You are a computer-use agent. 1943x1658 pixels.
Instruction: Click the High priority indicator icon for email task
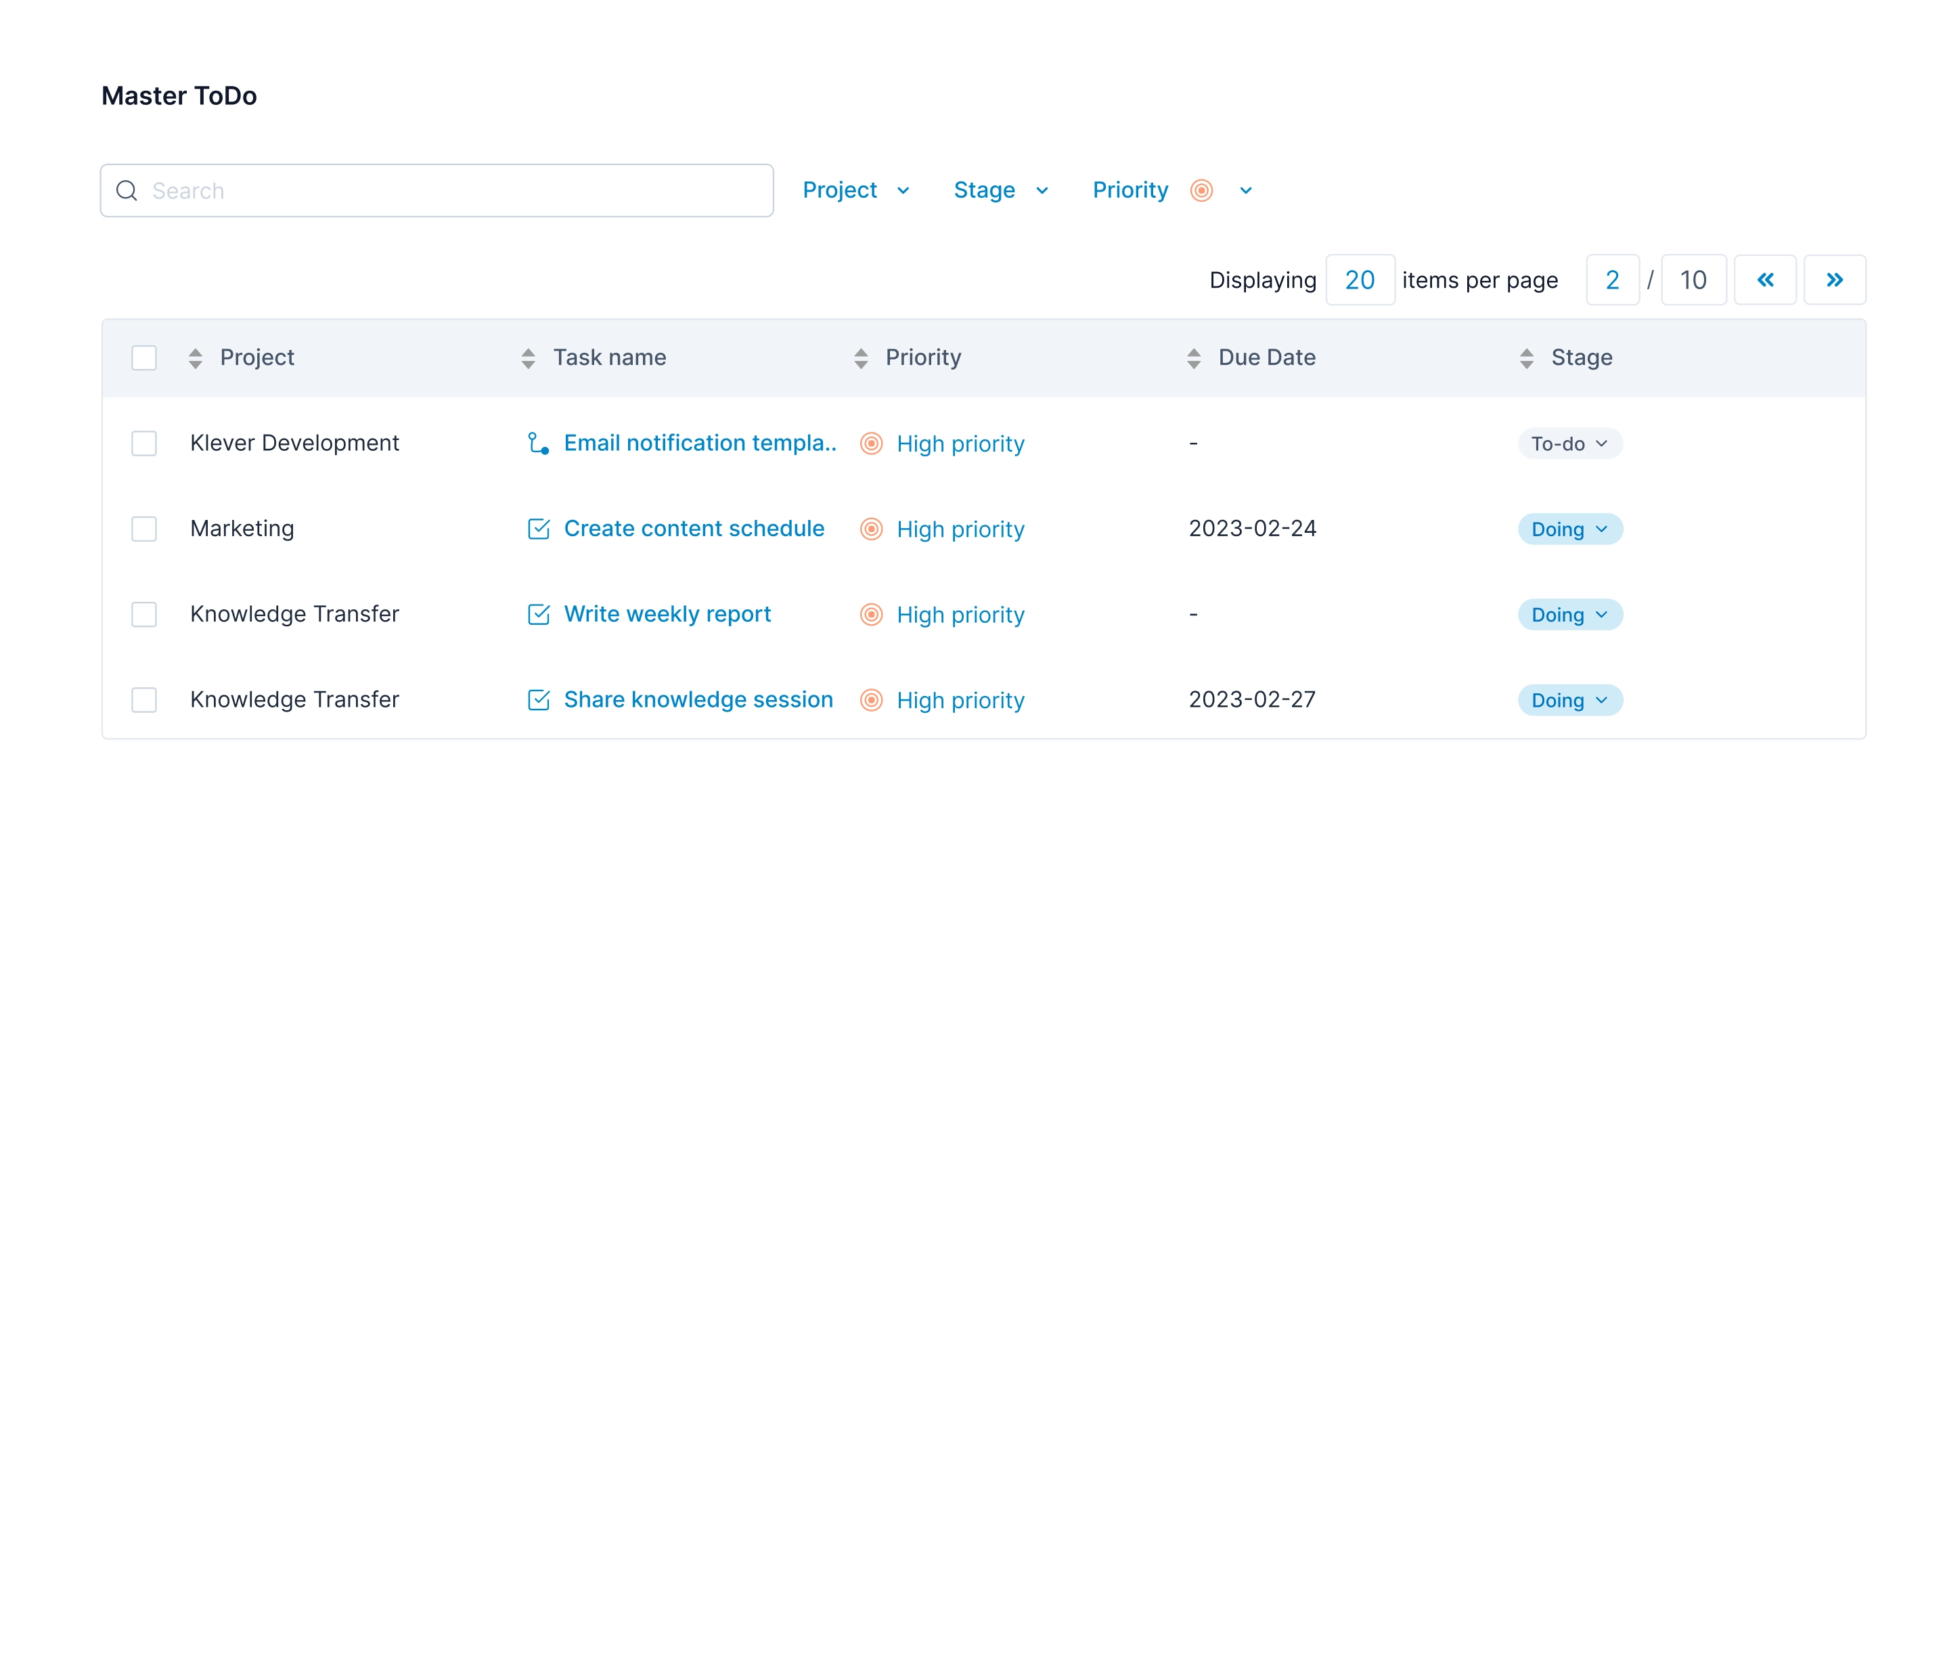tap(870, 444)
